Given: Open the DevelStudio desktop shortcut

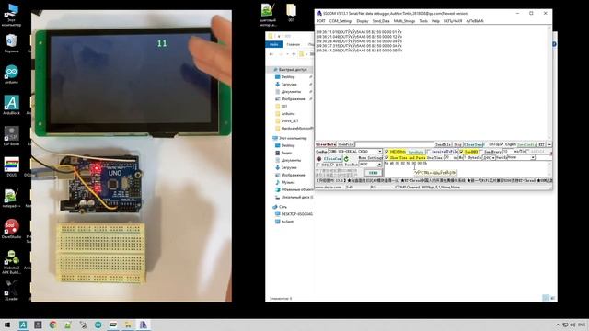Looking at the screenshot, I should 11,229.
